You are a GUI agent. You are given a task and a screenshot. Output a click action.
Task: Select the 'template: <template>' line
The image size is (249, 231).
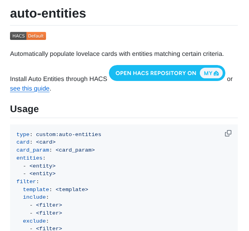[56, 189]
